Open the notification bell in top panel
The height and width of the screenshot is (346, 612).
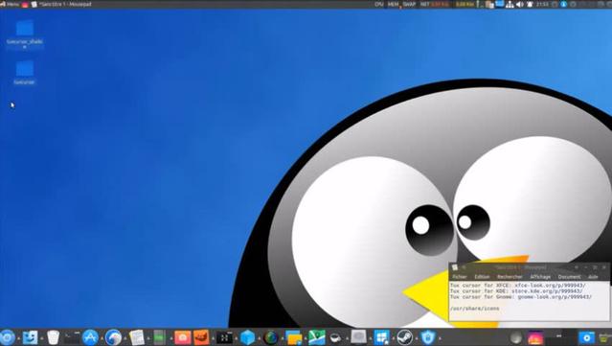point(530,4)
